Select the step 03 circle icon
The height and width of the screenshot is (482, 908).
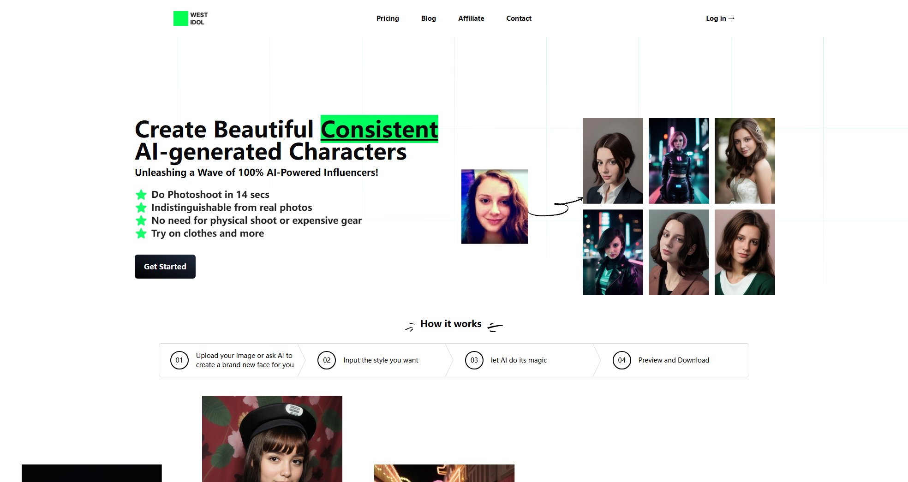point(474,360)
